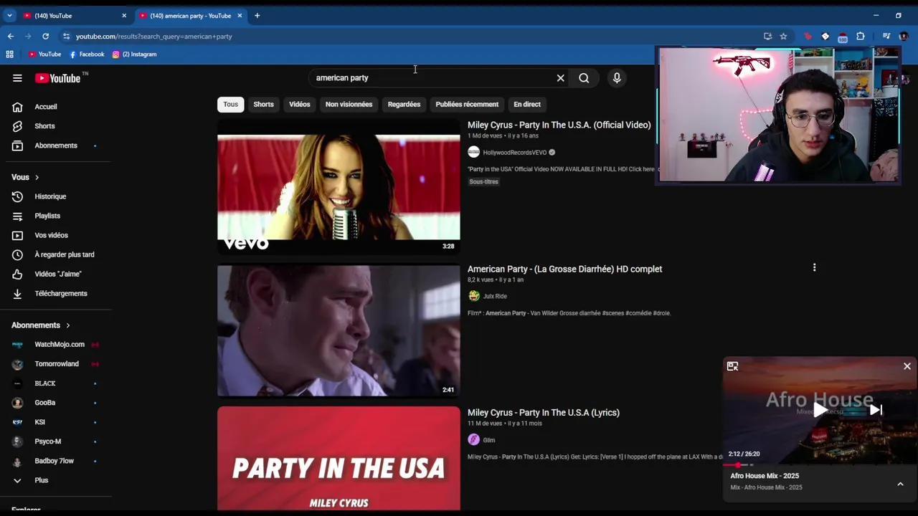Image resolution: width=918 pixels, height=516 pixels.
Task: Clear the search box with the X
Action: 561,78
